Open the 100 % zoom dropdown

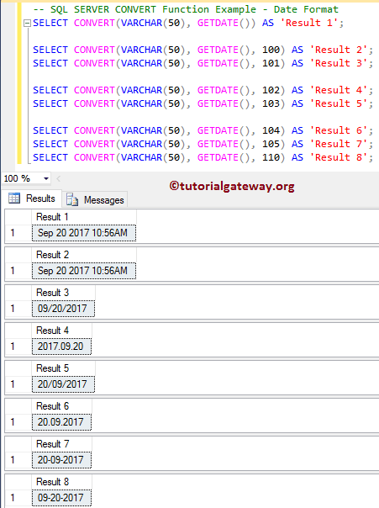point(46,178)
